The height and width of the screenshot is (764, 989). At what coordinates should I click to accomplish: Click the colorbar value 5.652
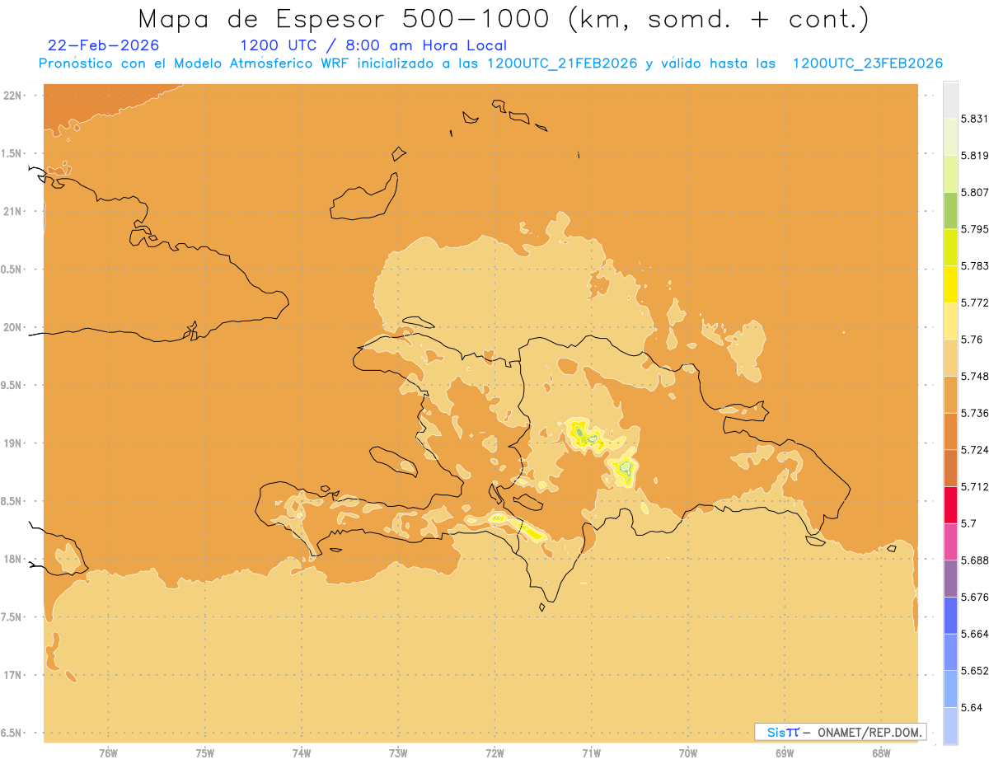pos(974,671)
